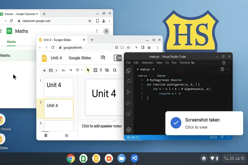Screen dimensions: 248x165
Task: Open the Edit menu in VS Code
Action: click(x=136, y=63)
